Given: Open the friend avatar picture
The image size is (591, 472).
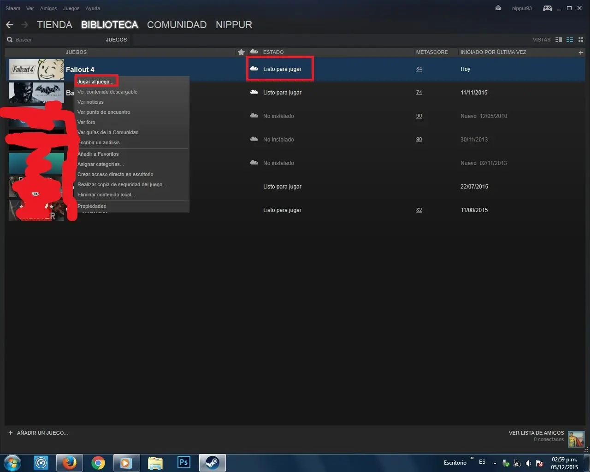Looking at the screenshot, I should (576, 439).
